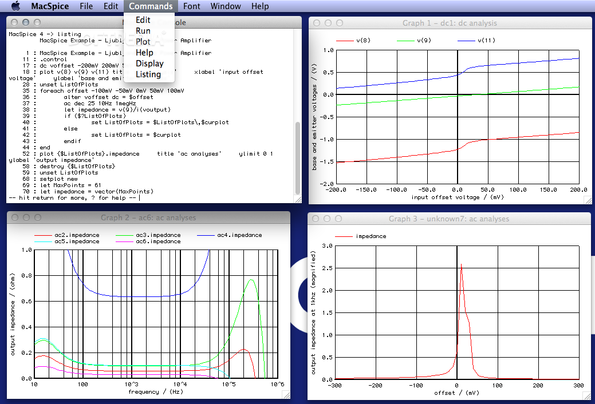Close the Graph 1 dc analysis window

(317, 23)
